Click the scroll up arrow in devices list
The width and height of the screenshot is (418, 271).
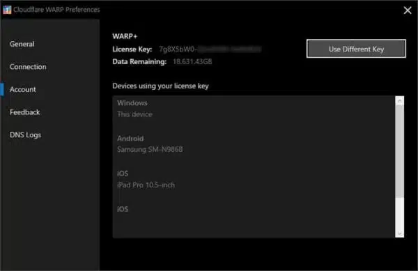pyautogui.click(x=399, y=101)
